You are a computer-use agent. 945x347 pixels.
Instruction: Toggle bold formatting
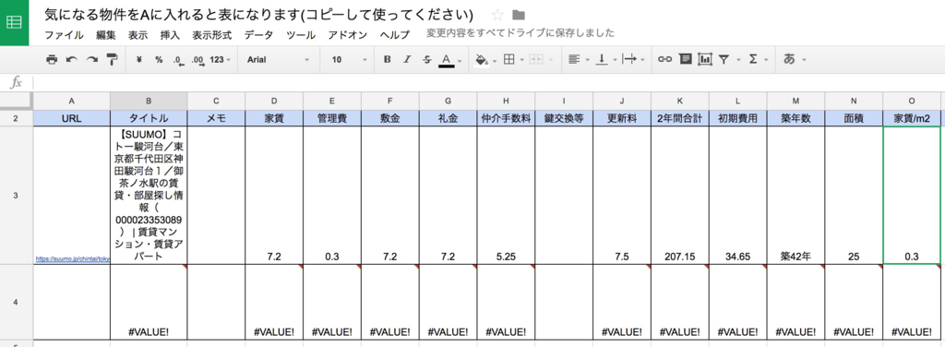387,59
